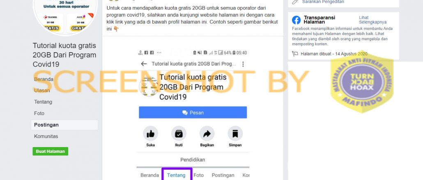Open Tentang in the left sidebar
This screenshot has height=180, width=423.
pos(43,102)
